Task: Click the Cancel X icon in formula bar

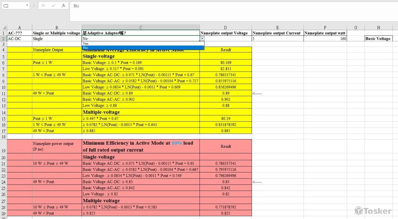Action: click(43, 6)
